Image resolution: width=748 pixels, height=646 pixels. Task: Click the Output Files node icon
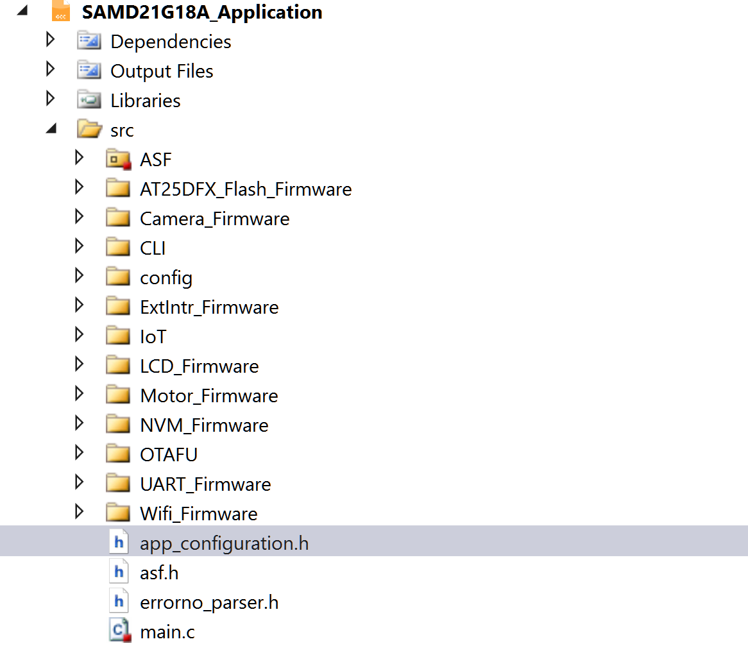click(x=89, y=71)
